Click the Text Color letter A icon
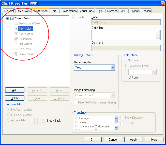The height and width of the screenshot is (145, 166). (x=16, y=29)
